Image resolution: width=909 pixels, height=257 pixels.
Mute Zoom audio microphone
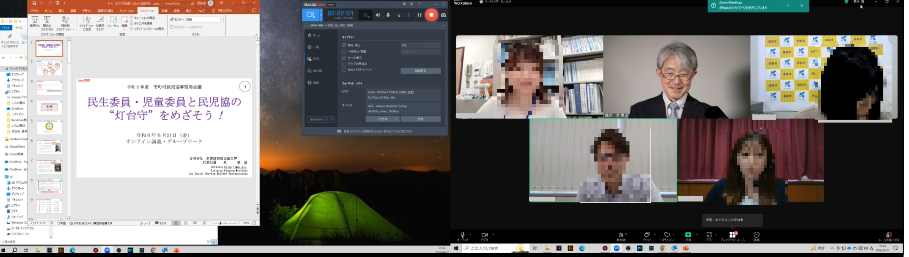(462, 237)
